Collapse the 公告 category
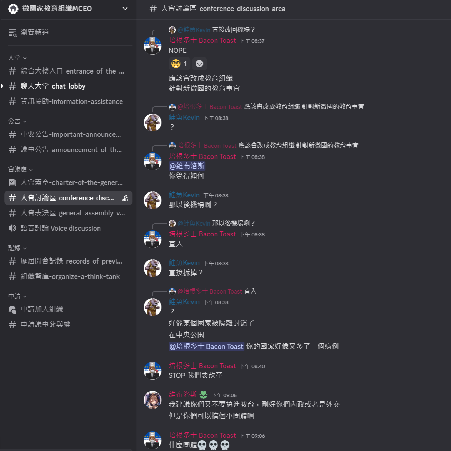451x451 pixels. 17,121
